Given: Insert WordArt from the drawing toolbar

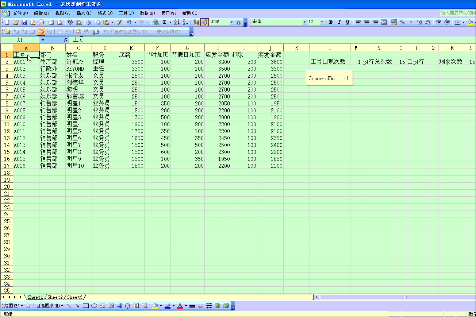Looking at the screenshot, I should pos(119,306).
